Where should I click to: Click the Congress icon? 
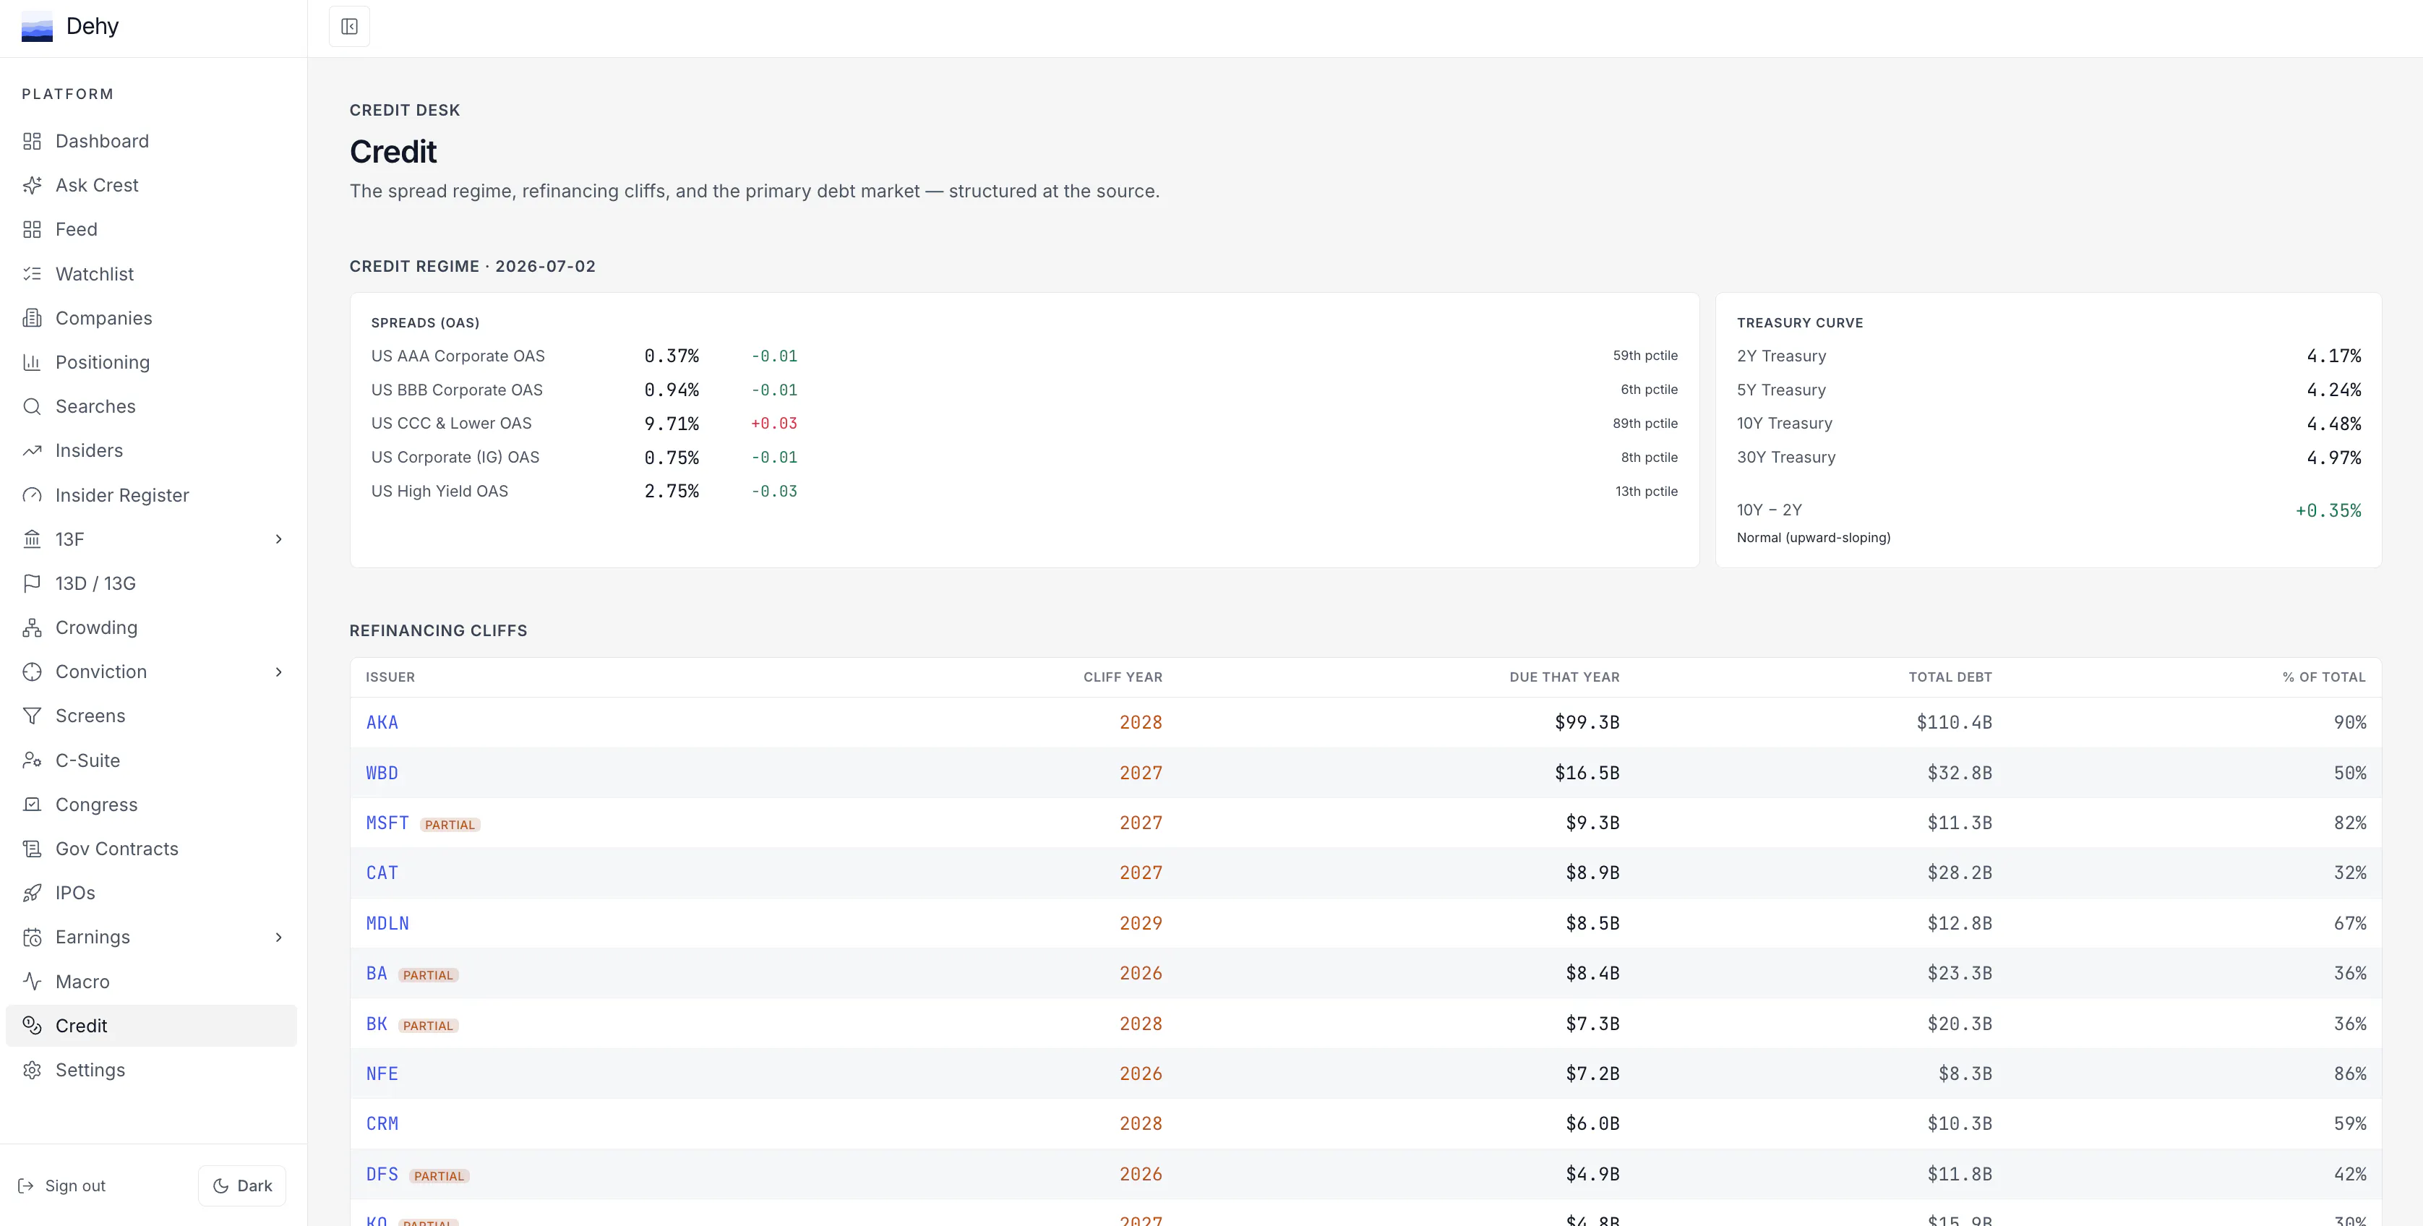[32, 805]
